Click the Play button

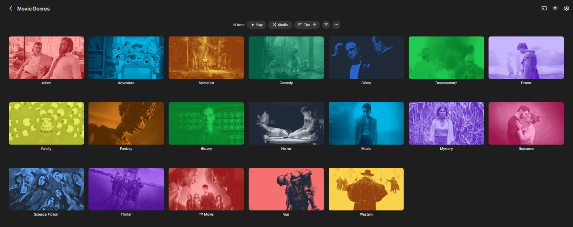(256, 25)
